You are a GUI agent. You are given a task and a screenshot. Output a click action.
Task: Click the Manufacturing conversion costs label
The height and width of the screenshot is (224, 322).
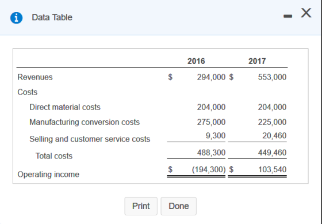85,122
